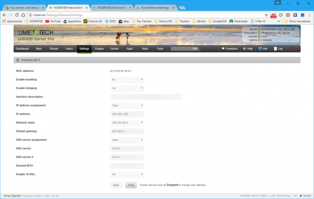The image size is (314, 199).
Task: Open the KODI bookmark
Action: tap(110, 21)
